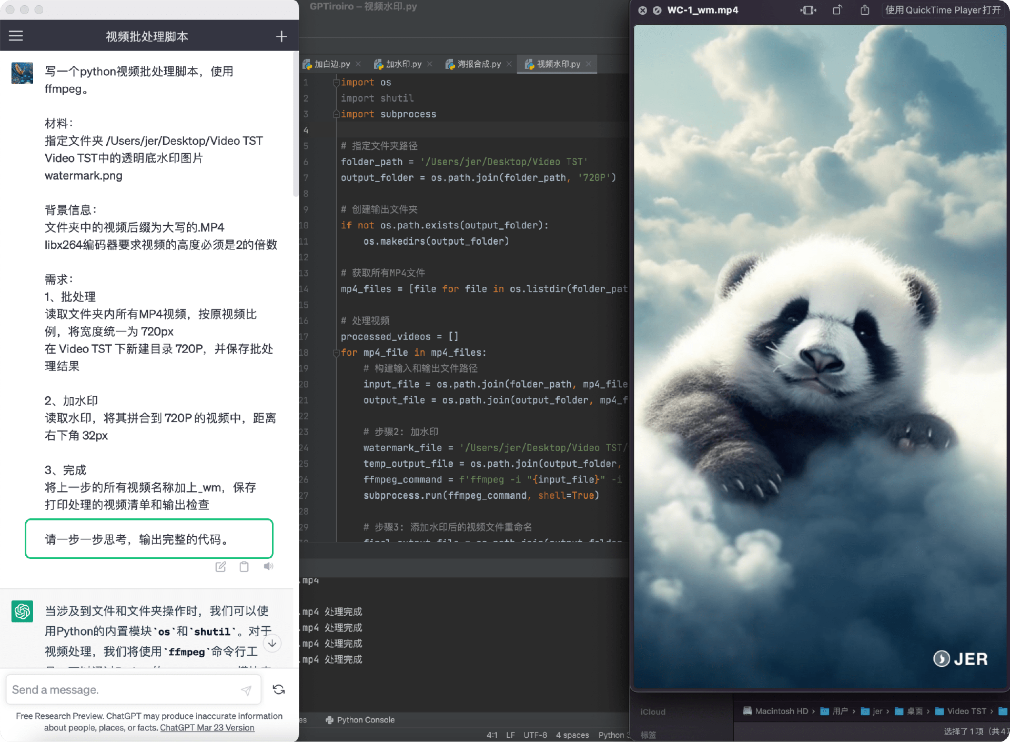This screenshot has width=1010, height=742.
Task: Click the UTF-8 encoding in status bar
Action: [535, 735]
